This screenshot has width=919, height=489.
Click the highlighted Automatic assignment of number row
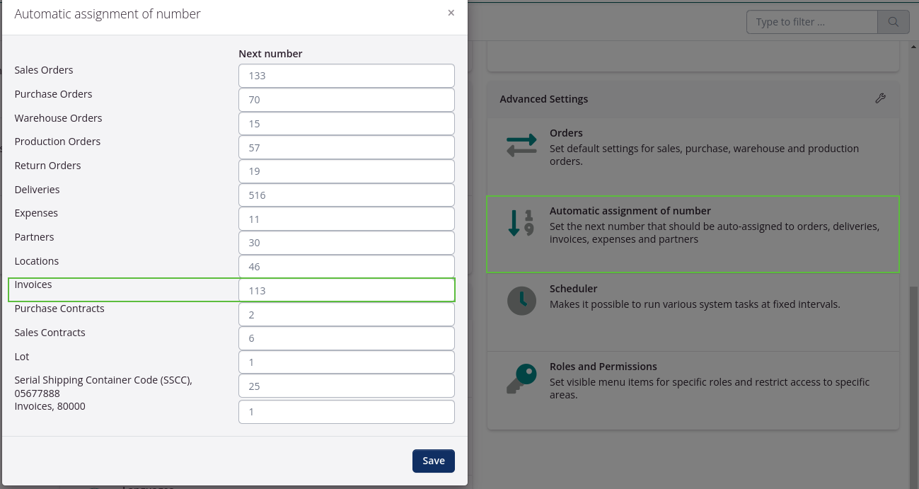point(693,234)
